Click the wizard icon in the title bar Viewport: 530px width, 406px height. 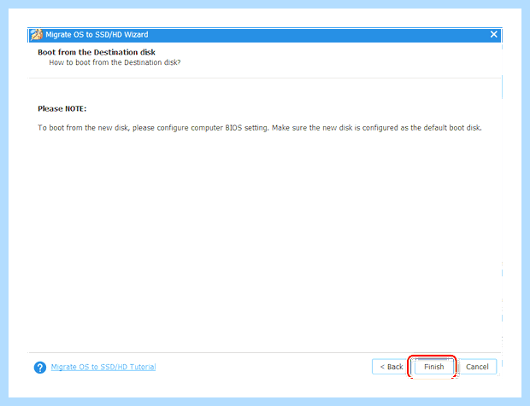pos(36,34)
